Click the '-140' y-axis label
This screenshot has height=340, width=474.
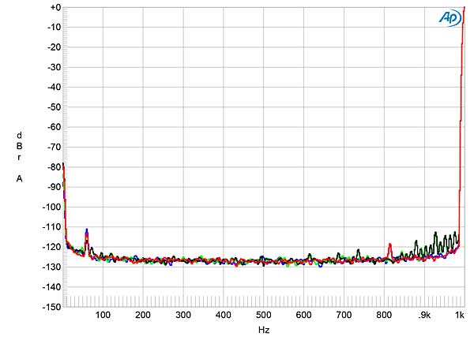click(51, 286)
